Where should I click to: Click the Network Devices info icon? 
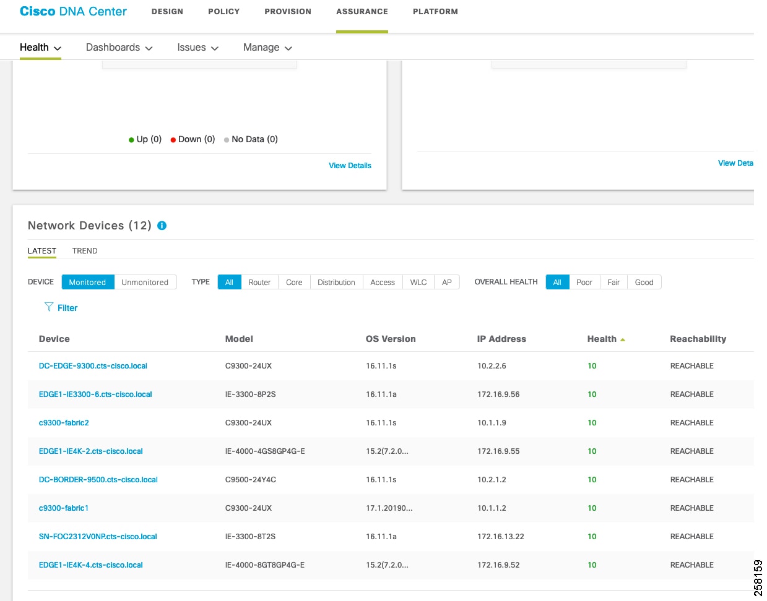coord(162,226)
